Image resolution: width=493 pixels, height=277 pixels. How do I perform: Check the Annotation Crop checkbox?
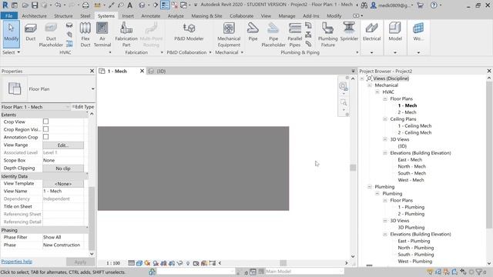tap(46, 137)
